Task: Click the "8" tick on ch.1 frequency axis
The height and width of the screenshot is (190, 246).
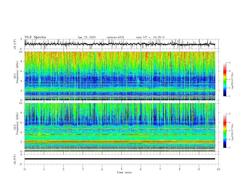Action: click(x=22, y=61)
